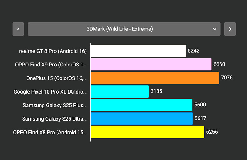The width and height of the screenshot is (247, 160).
Task: Click the Samsung Galaxy S25 Plus label
Action: pos(55,105)
